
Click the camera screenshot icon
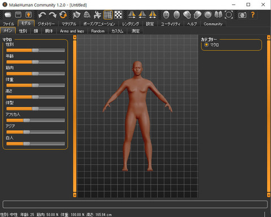tap(242, 15)
